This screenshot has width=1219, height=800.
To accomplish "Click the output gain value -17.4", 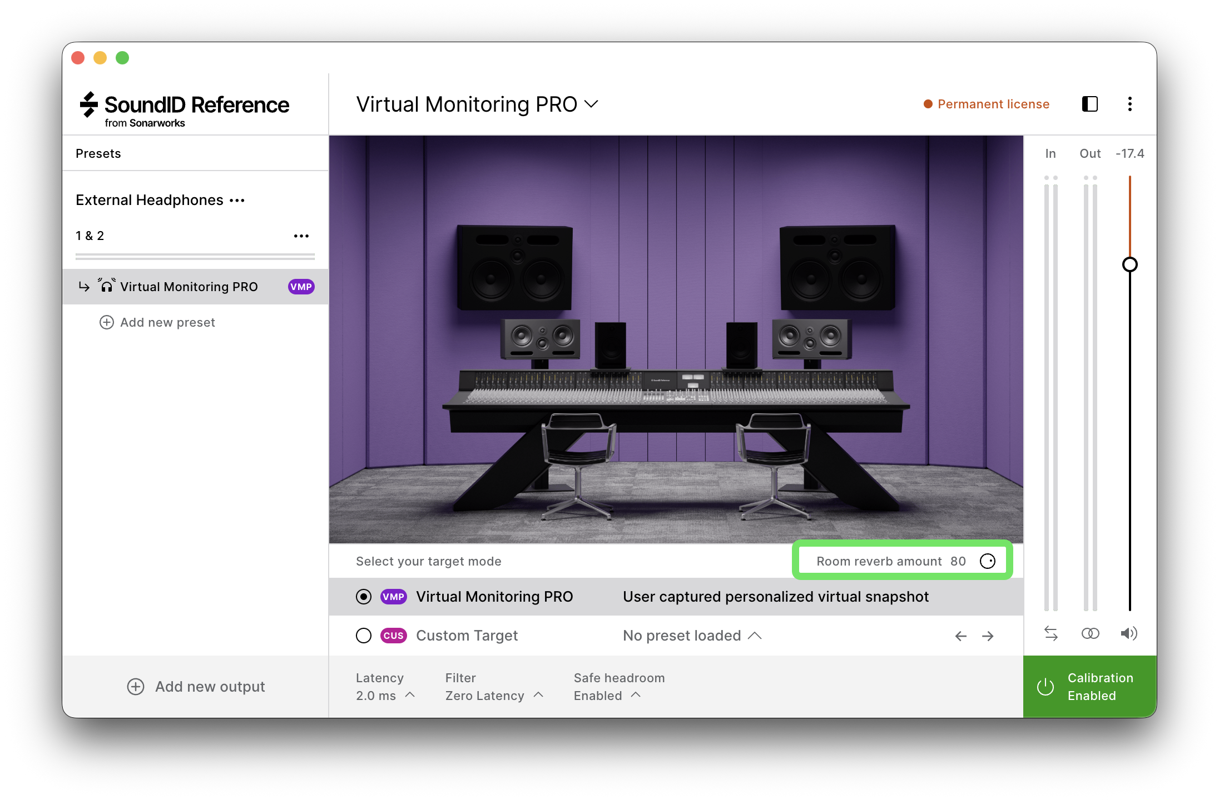I will click(x=1129, y=153).
